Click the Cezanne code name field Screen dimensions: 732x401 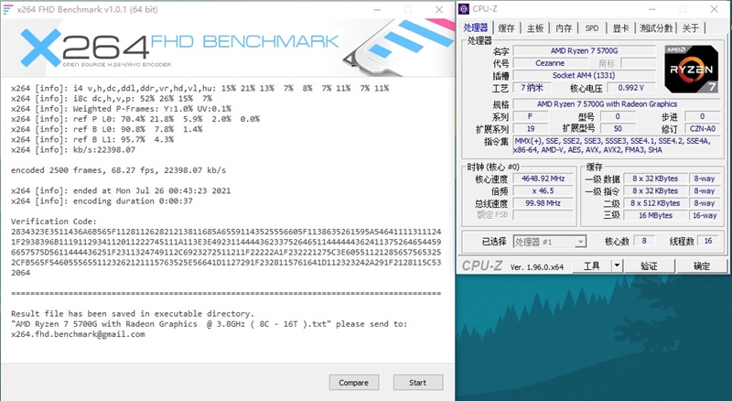click(550, 63)
